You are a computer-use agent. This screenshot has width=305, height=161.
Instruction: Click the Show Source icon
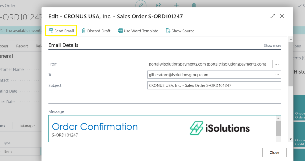pyautogui.click(x=168, y=31)
